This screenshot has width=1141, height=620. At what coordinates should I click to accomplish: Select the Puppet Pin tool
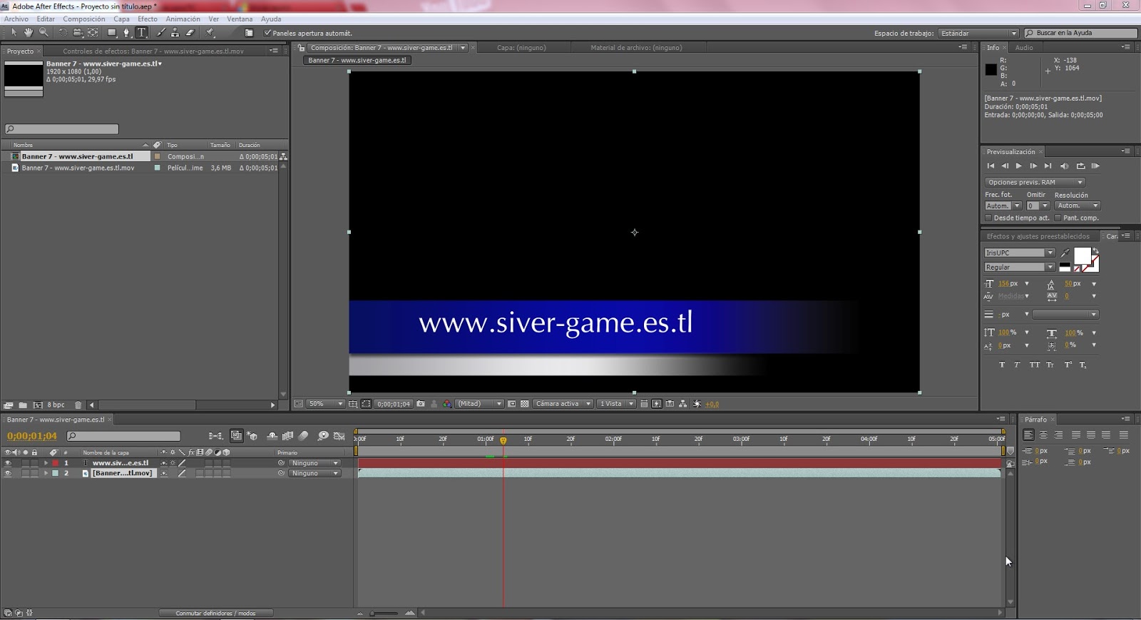coord(210,33)
